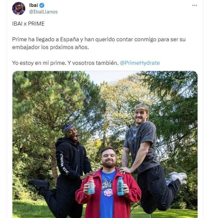Open the @IbaiLlanos handle link
This screenshot has height=218, width=210.
43,12
